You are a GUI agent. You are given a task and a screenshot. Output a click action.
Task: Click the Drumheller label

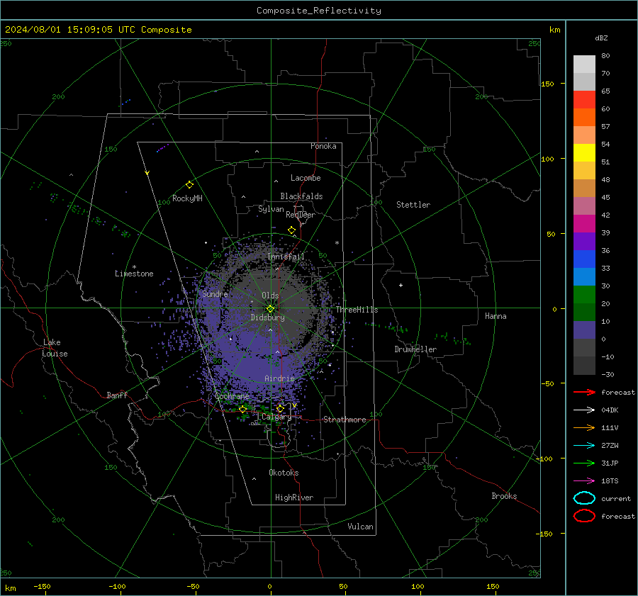coord(415,349)
